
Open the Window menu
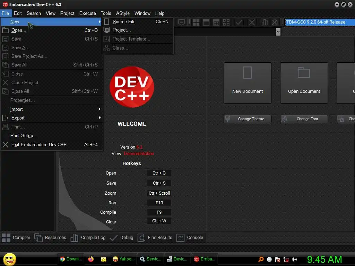click(142, 14)
